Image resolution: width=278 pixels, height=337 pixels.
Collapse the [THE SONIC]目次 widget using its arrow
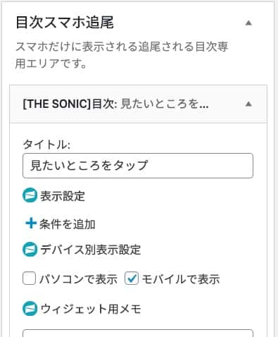248,104
